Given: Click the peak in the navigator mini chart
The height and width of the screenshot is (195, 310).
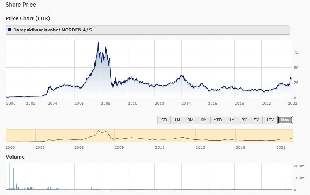Looking at the screenshot, I should coord(98,131).
